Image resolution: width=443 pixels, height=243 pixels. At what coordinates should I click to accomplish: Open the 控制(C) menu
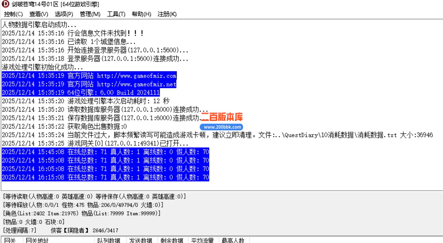tap(13, 14)
